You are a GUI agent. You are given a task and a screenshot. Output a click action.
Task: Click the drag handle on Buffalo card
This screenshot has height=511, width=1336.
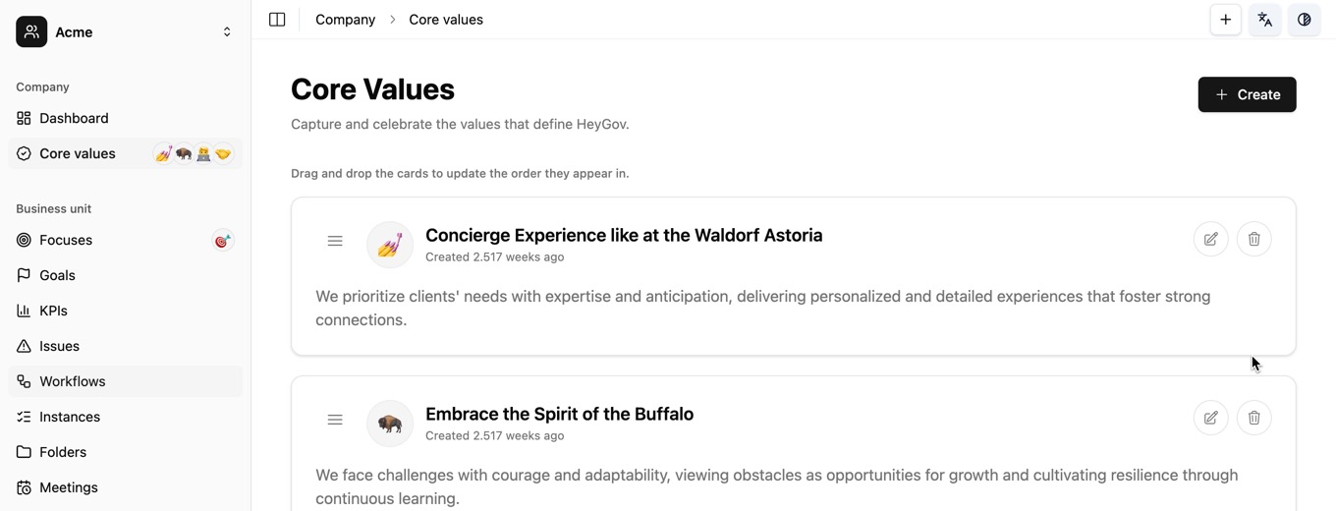(x=335, y=420)
